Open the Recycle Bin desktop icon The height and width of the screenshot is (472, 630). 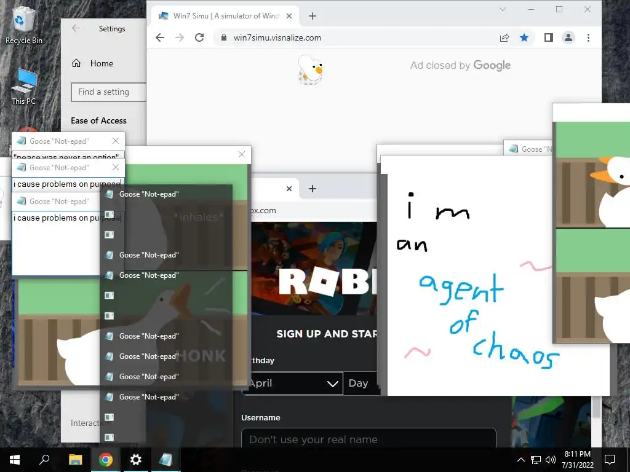[x=23, y=26]
